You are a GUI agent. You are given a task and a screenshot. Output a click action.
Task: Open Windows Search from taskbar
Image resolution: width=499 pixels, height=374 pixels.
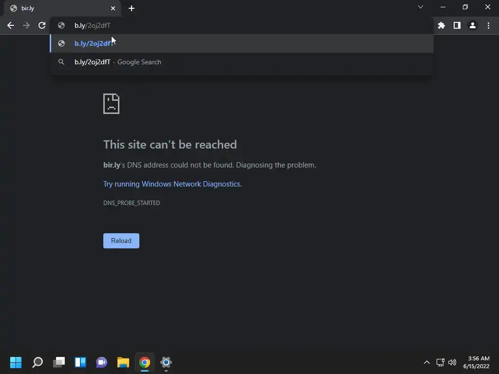(38, 362)
